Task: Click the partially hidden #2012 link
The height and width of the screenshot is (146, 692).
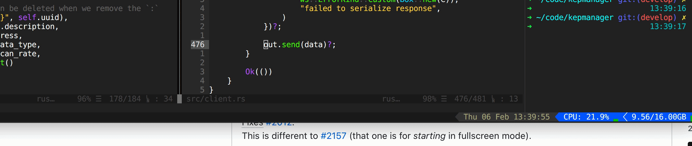Action: (x=278, y=124)
